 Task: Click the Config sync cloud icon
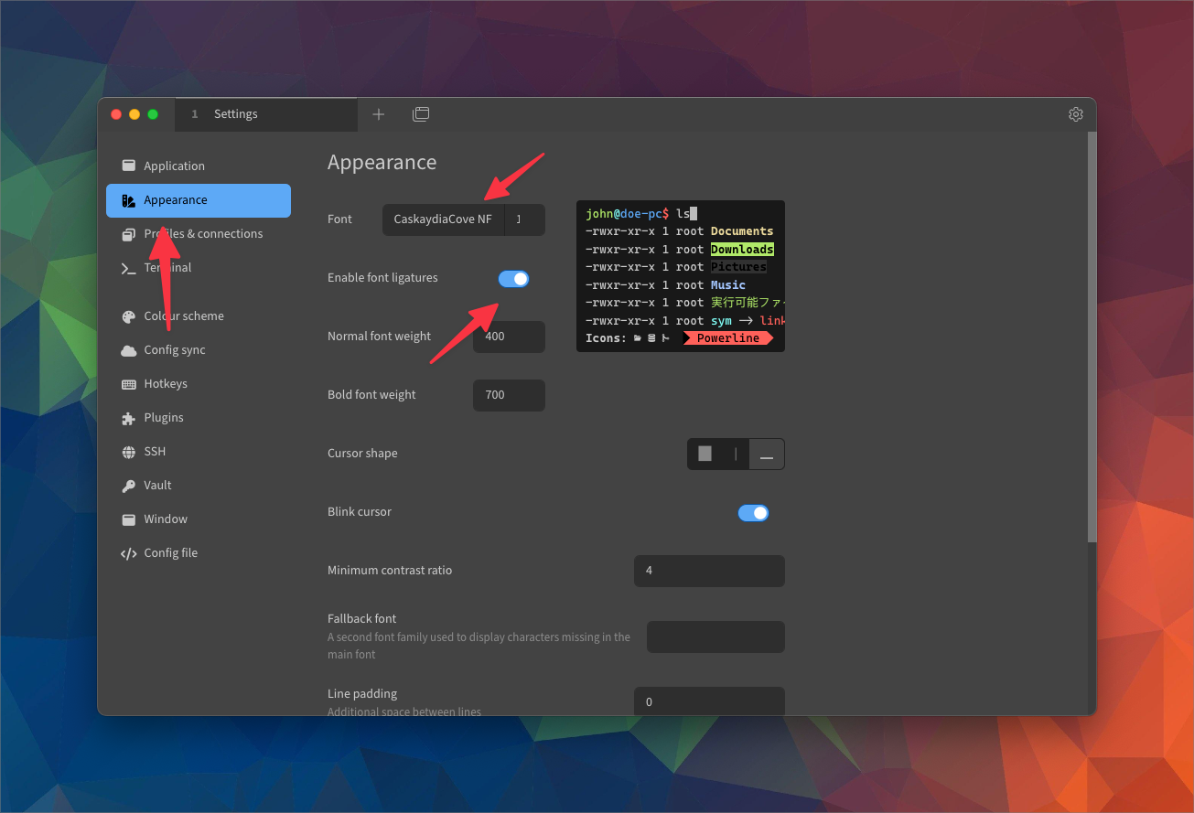pyautogui.click(x=129, y=349)
